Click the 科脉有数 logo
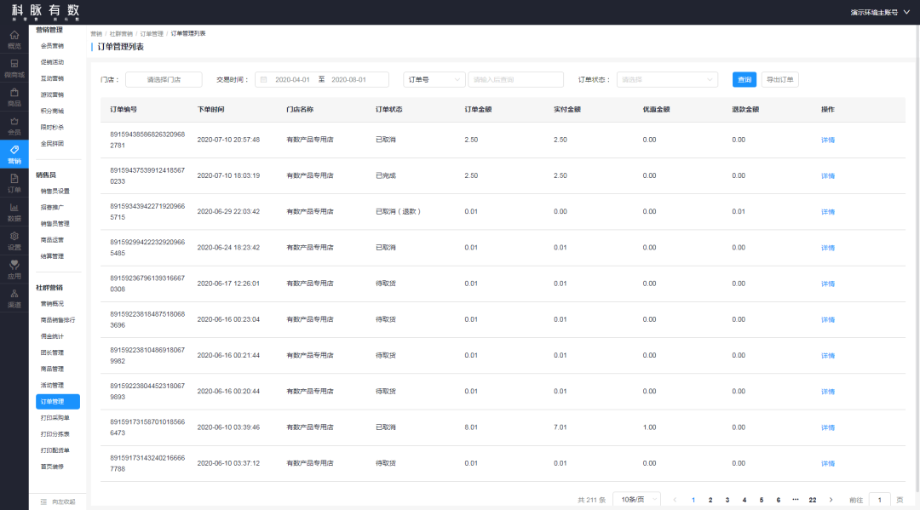 45,12
